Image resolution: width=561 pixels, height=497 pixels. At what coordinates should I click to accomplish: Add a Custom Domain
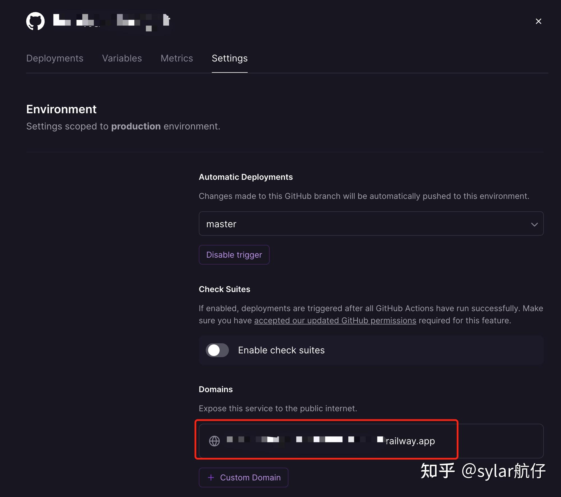pyautogui.click(x=243, y=477)
